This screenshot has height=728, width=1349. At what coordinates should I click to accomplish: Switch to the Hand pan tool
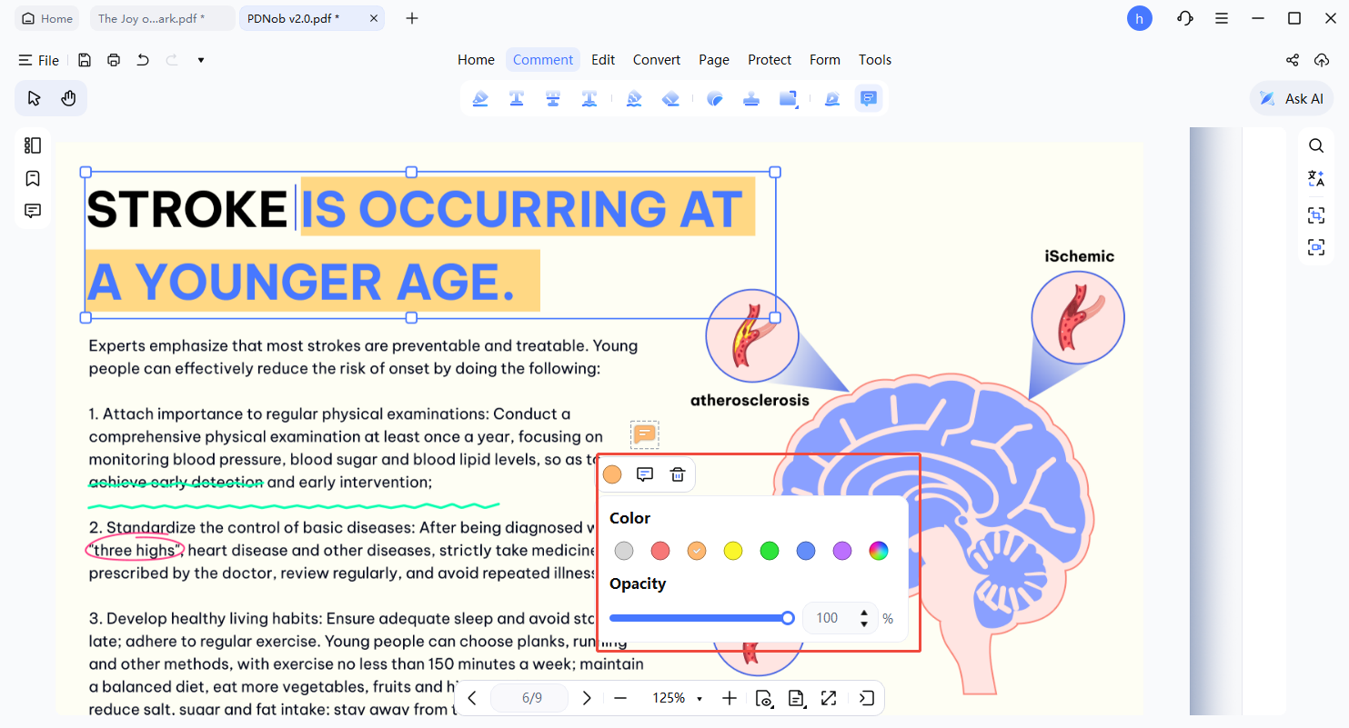[x=68, y=98]
